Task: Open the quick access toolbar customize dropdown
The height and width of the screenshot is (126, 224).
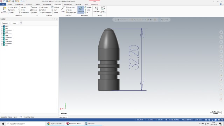Action: click(26, 1)
